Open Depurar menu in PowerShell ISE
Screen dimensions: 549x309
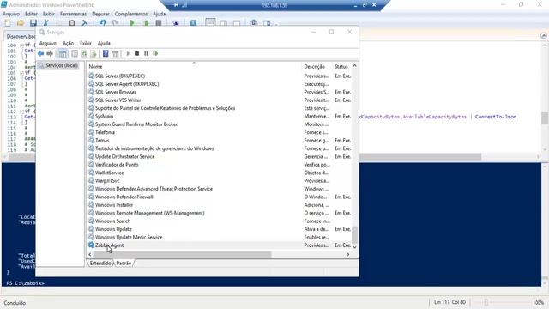coord(100,14)
